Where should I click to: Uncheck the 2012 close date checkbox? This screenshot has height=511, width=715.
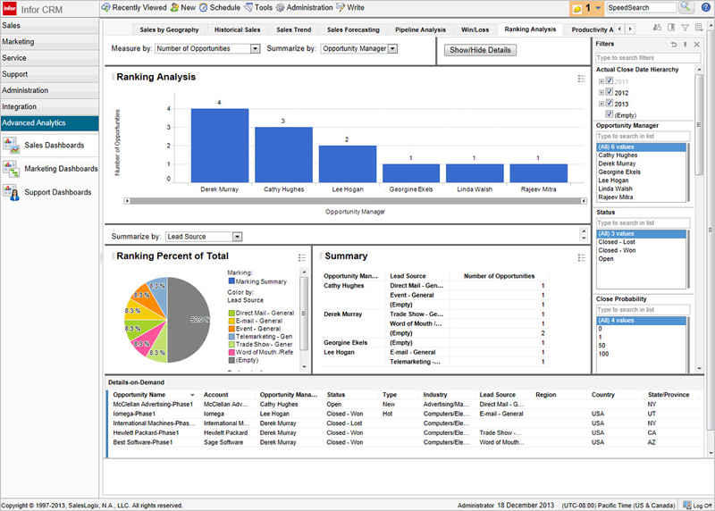click(x=610, y=92)
